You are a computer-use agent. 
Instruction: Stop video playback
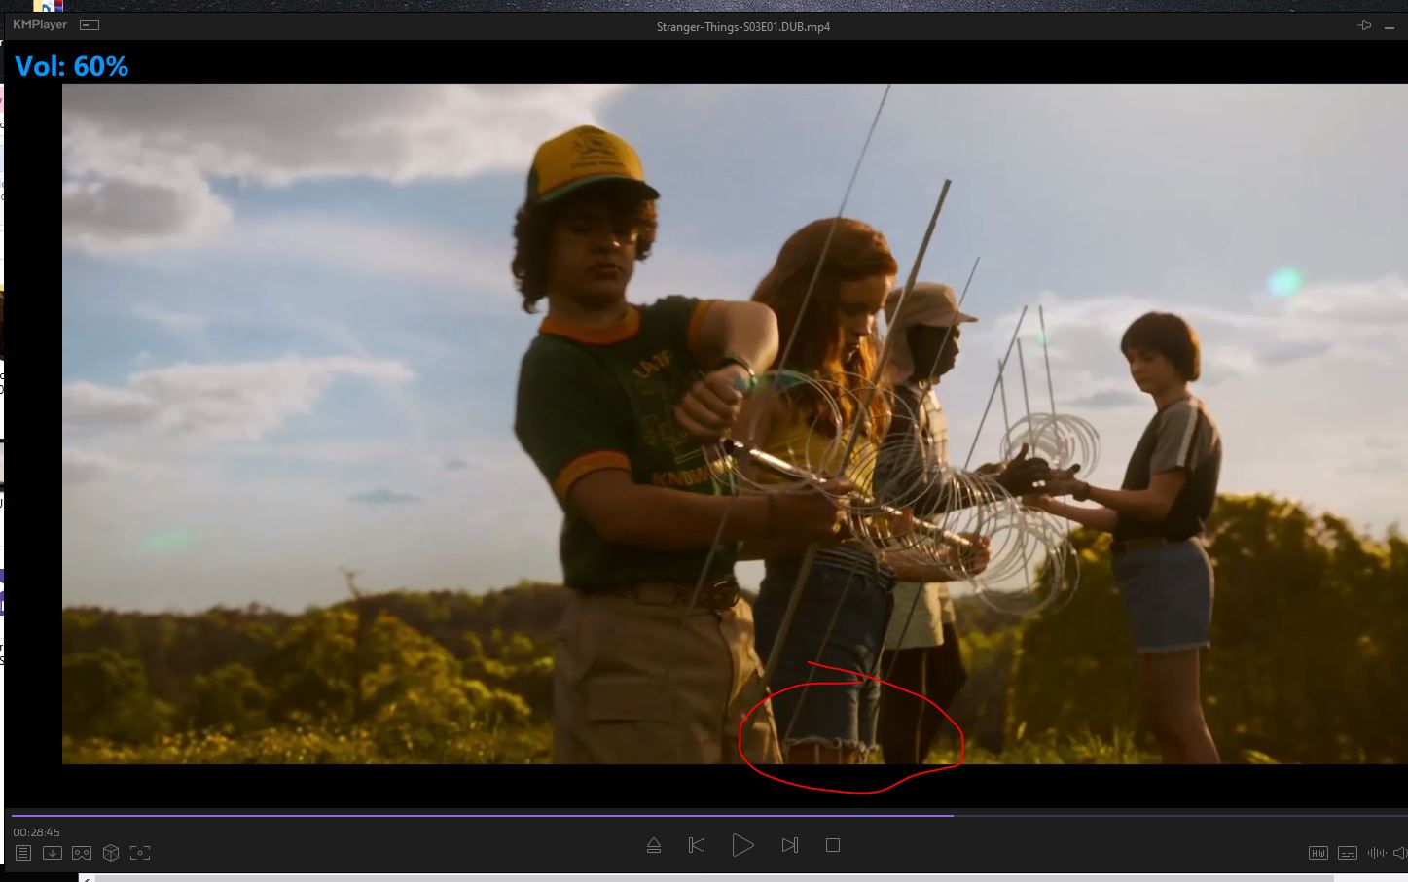(x=833, y=845)
